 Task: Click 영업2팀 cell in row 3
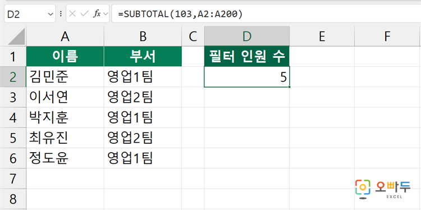[x=143, y=97]
